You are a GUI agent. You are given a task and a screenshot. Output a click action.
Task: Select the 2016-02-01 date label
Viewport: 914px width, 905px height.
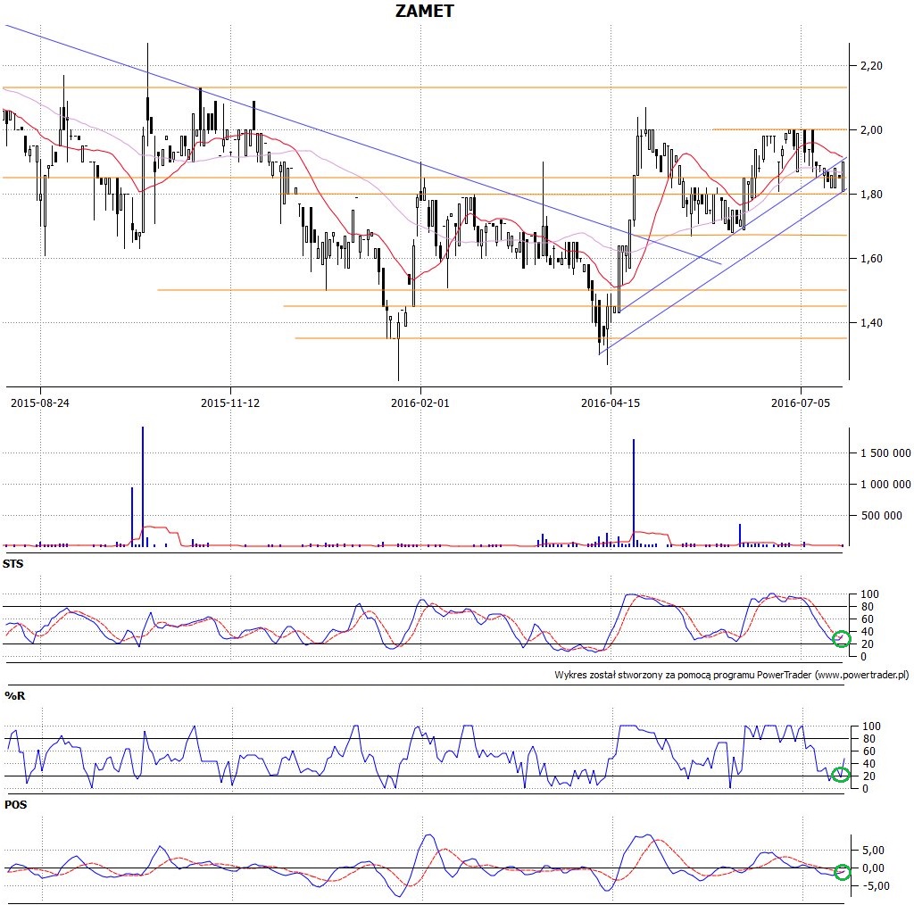[420, 403]
